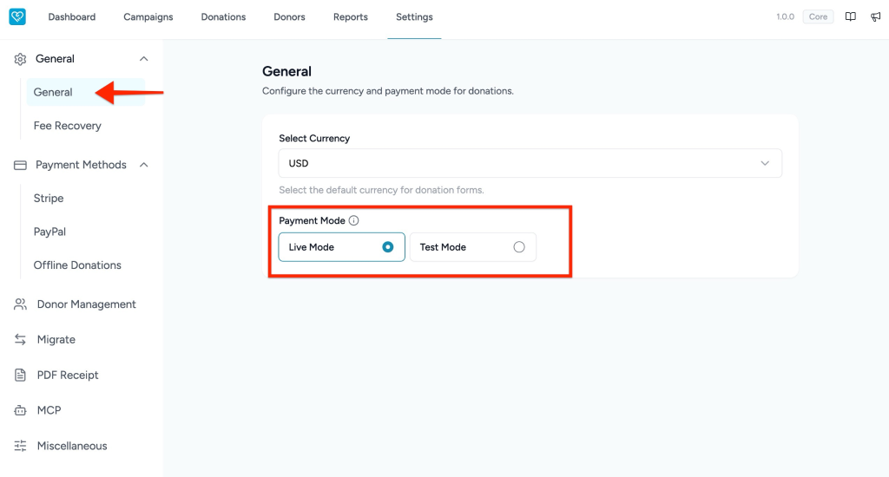Screen dimensions: 889x477
Task: Click the MCP robot icon
Action: (21, 410)
